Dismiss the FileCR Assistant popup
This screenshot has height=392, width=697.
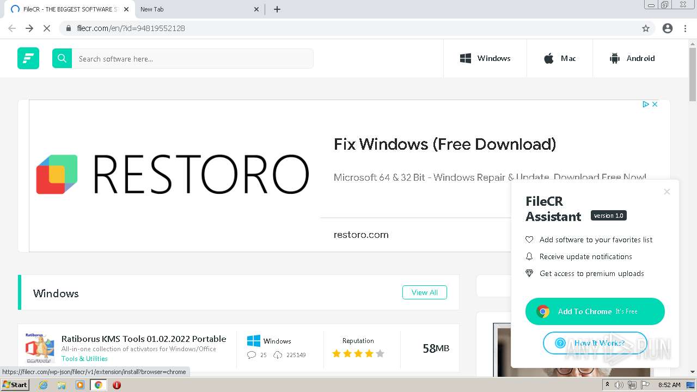pyautogui.click(x=667, y=192)
